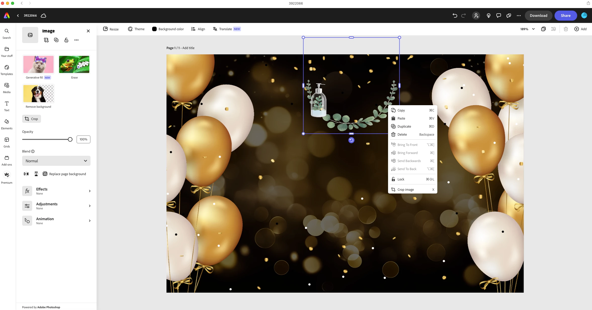Click the flip horizontal icon
The image size is (592, 310).
tap(26, 174)
